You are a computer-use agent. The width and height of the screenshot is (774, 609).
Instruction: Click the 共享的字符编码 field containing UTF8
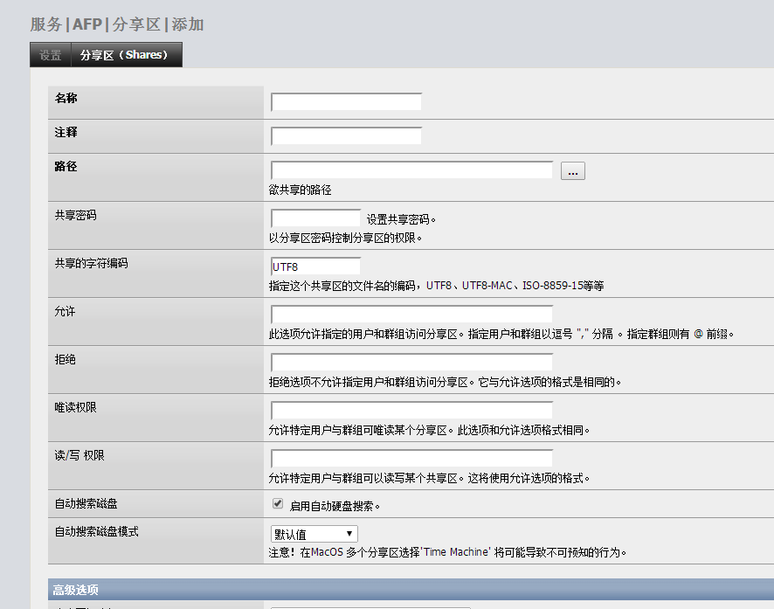pyautogui.click(x=315, y=266)
